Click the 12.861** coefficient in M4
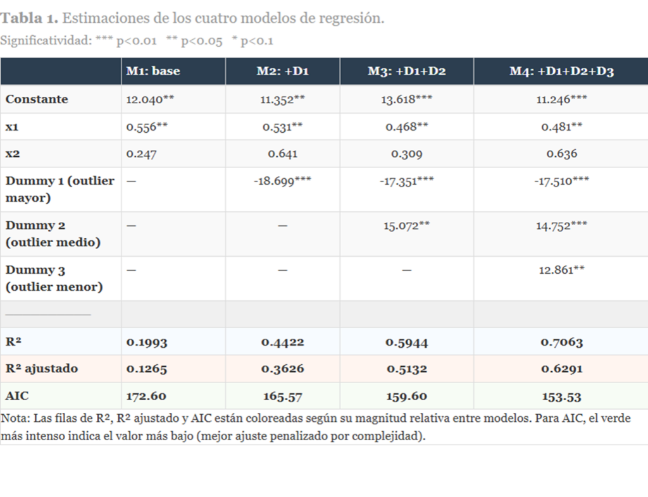The width and height of the screenshot is (648, 497). (561, 270)
